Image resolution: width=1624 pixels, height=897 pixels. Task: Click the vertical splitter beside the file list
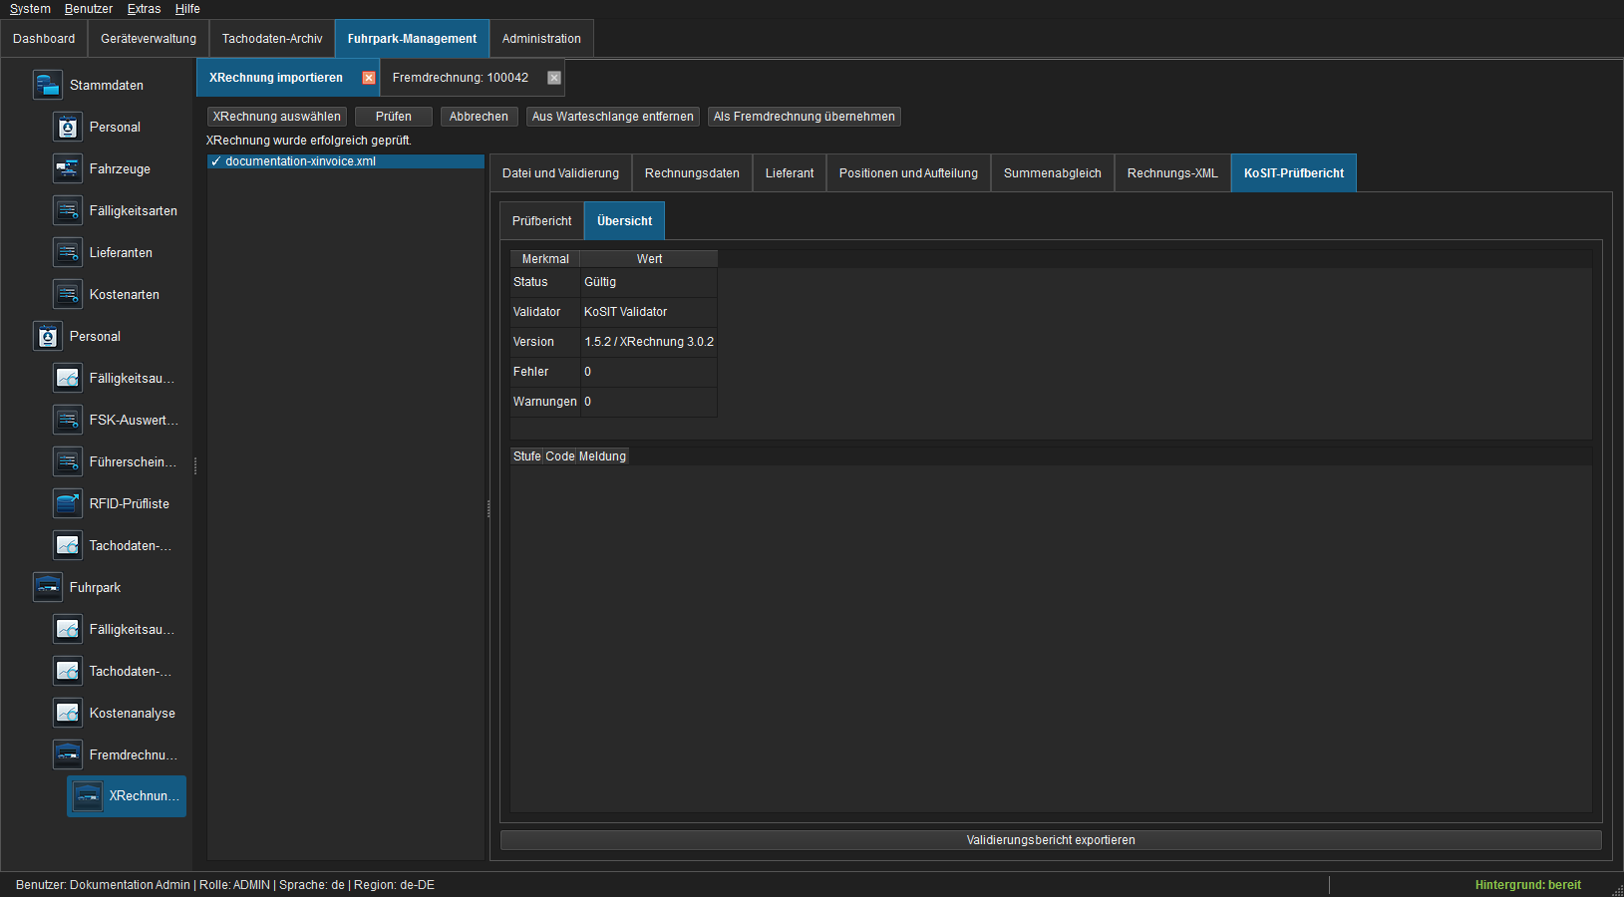[488, 508]
